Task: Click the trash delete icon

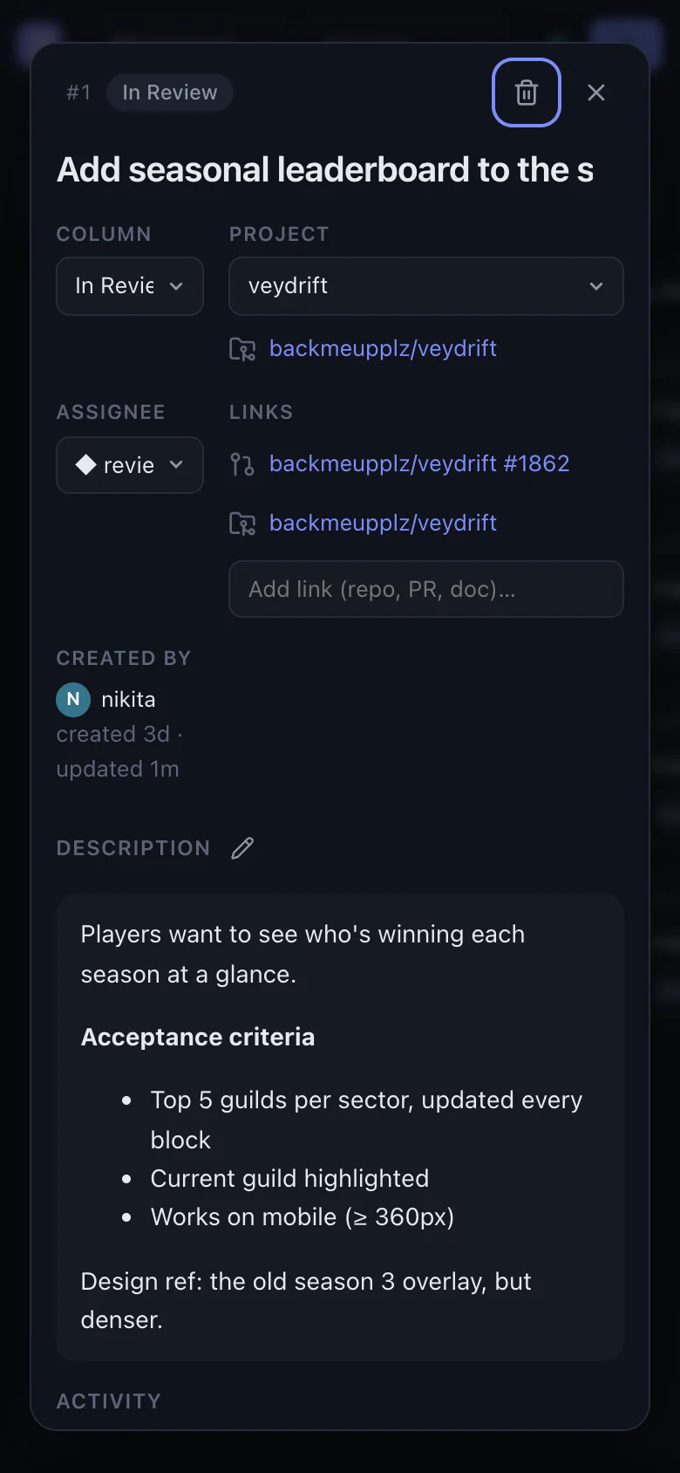Action: pyautogui.click(x=527, y=92)
